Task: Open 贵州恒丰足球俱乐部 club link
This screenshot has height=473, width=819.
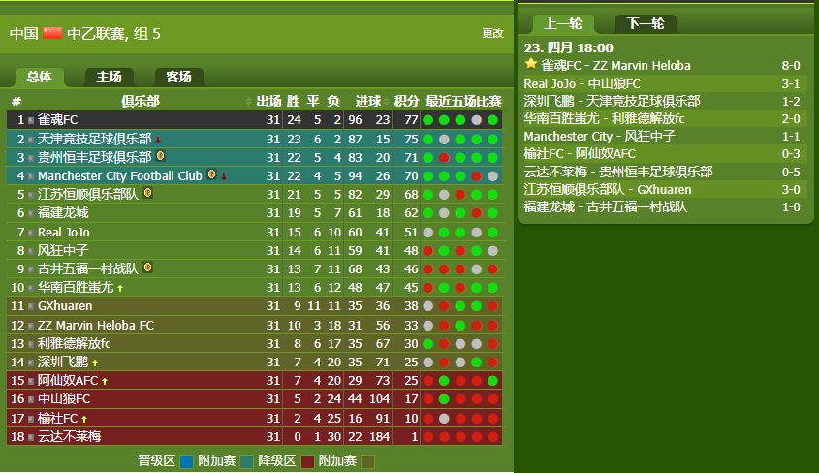Action: pos(95,157)
